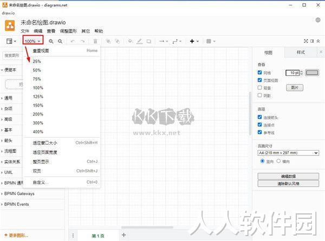Image resolution: width=325 pixels, height=241 pixels.
Task: Toggle the format panel icon
Action: (312, 41)
